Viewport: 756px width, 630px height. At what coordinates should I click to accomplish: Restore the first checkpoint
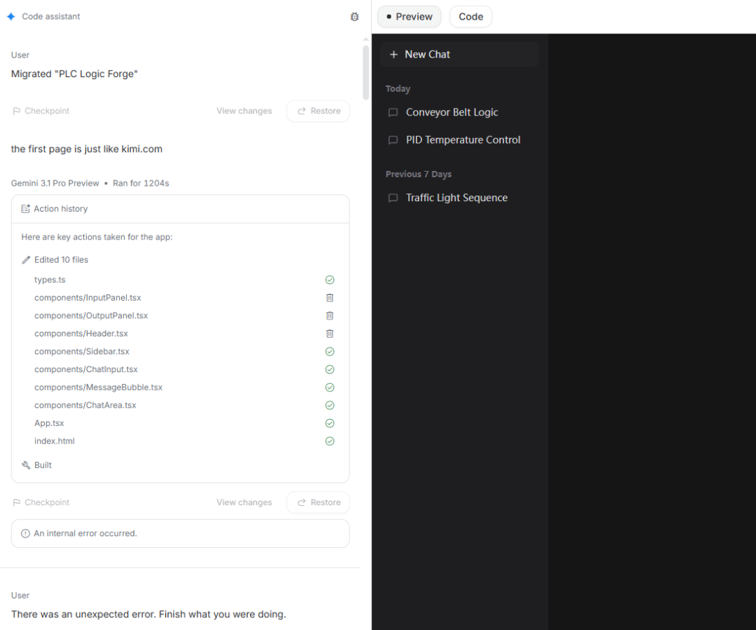[x=318, y=111]
